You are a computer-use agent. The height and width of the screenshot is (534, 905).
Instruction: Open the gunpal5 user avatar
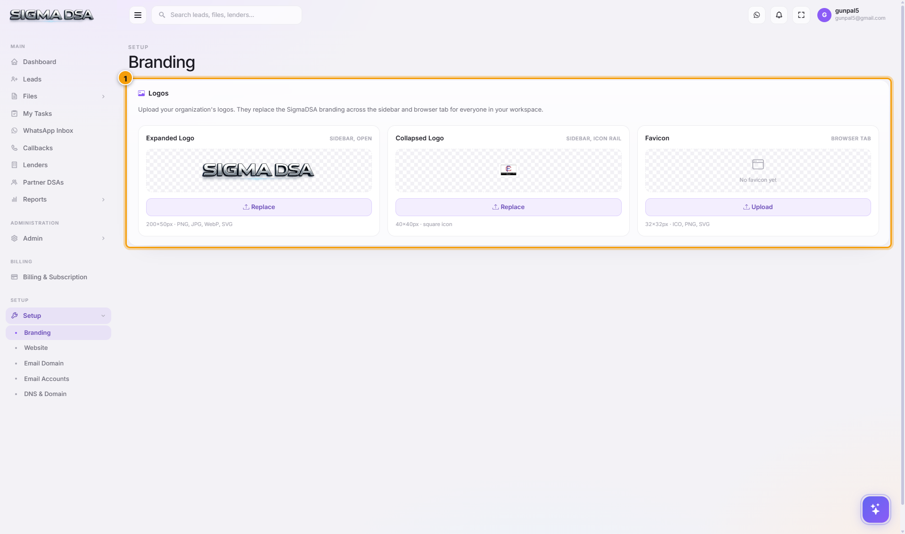click(x=824, y=15)
